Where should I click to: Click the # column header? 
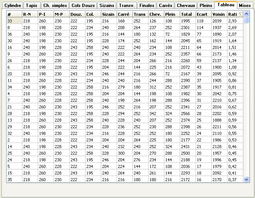14,14
